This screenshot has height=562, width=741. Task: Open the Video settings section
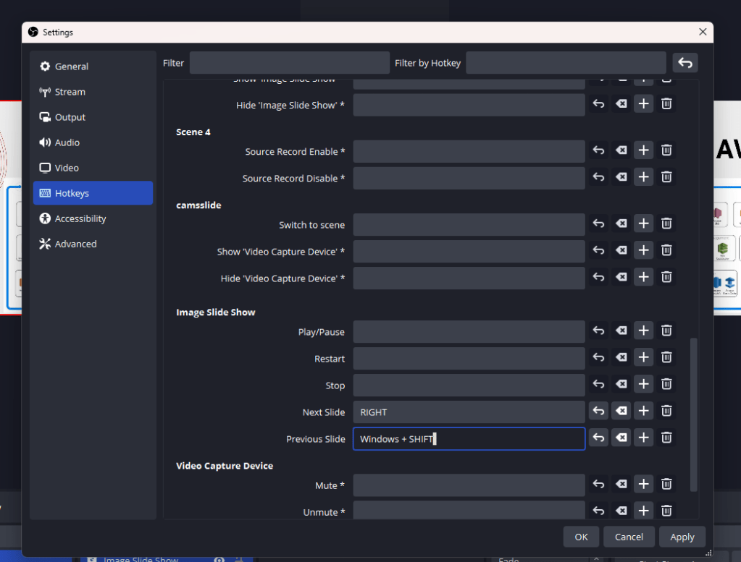93,168
